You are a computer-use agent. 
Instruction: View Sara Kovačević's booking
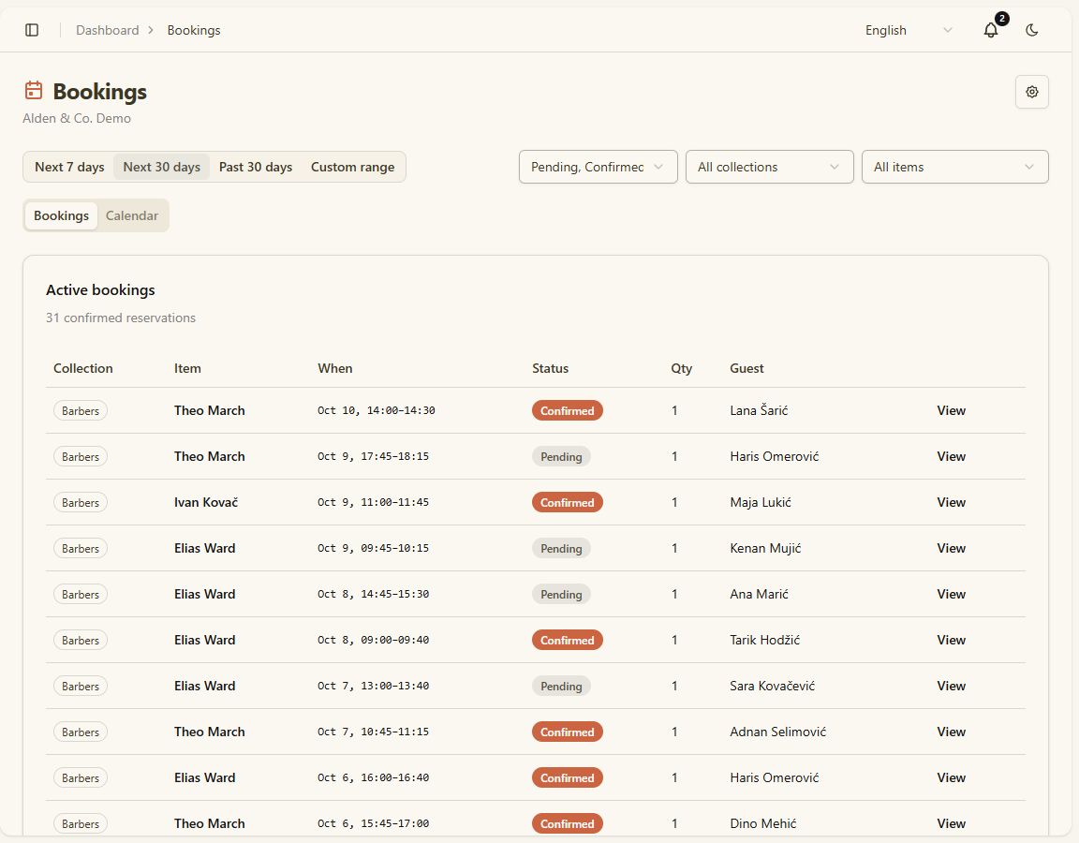click(x=951, y=686)
